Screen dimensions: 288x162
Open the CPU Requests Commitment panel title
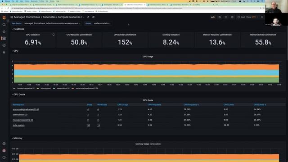point(79,35)
